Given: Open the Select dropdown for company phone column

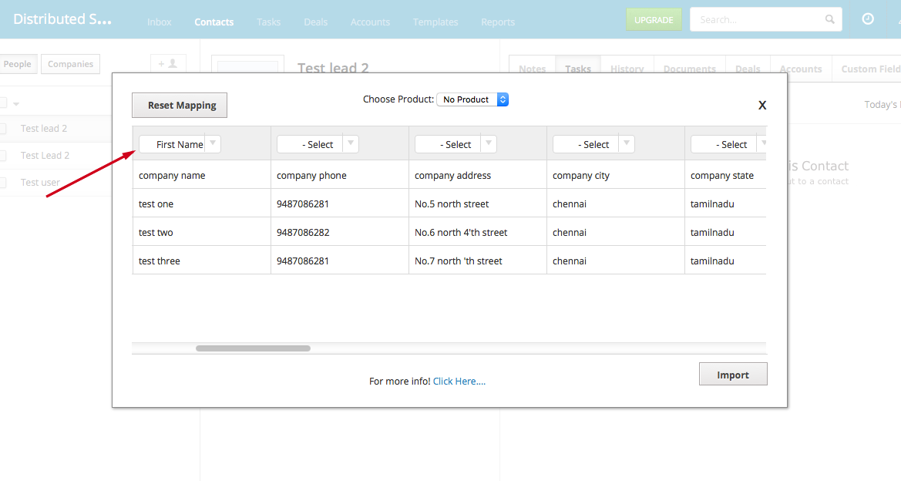Looking at the screenshot, I should (351, 143).
